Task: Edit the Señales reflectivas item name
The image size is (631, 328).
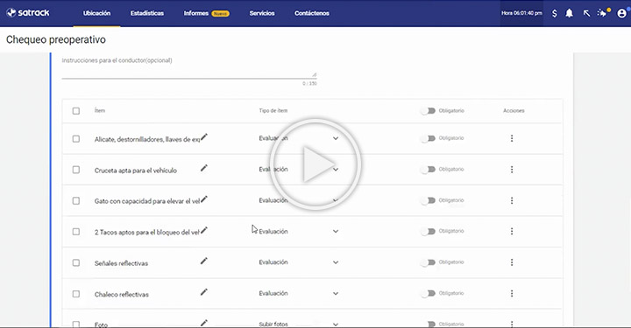Action: [204, 261]
